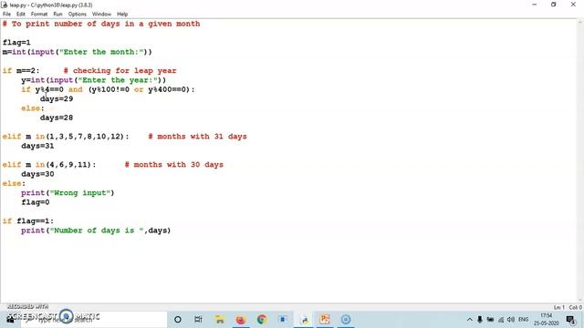584x328 pixels.
Task: Click the 'Enter the year:' input line
Action: tap(93, 80)
